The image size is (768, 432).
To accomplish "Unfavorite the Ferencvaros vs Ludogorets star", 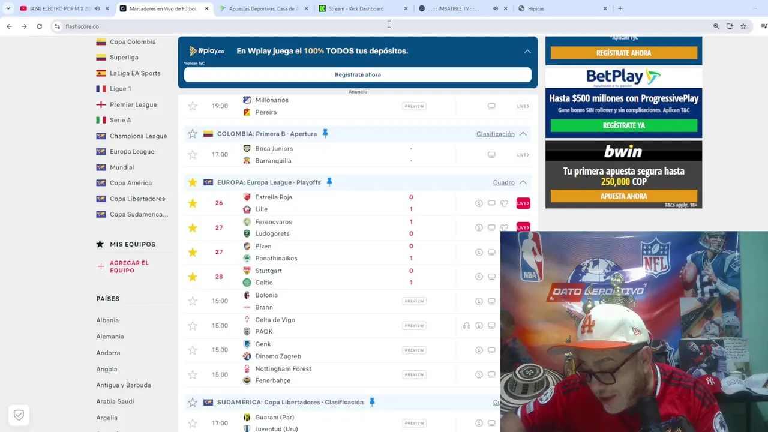I will [x=193, y=228].
